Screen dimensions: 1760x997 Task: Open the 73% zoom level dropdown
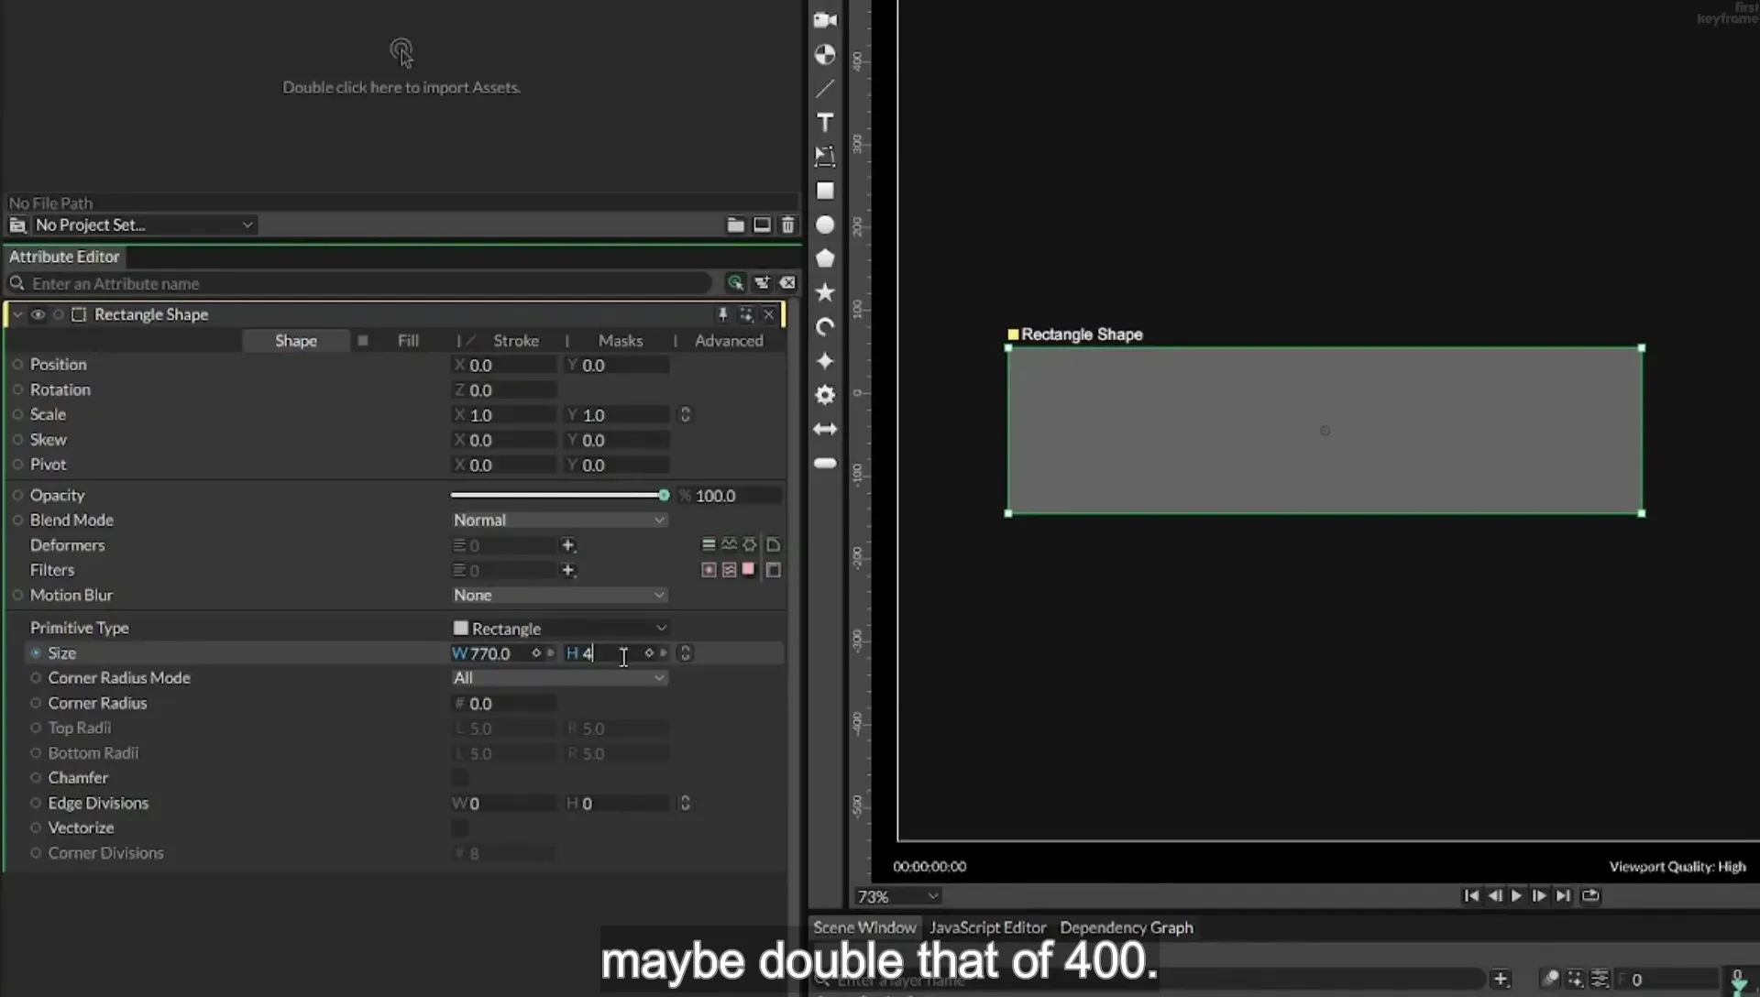pos(897,896)
